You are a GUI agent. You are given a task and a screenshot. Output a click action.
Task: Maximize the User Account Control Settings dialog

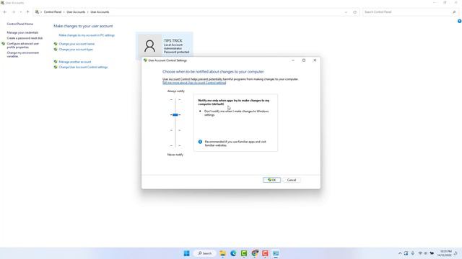304,60
